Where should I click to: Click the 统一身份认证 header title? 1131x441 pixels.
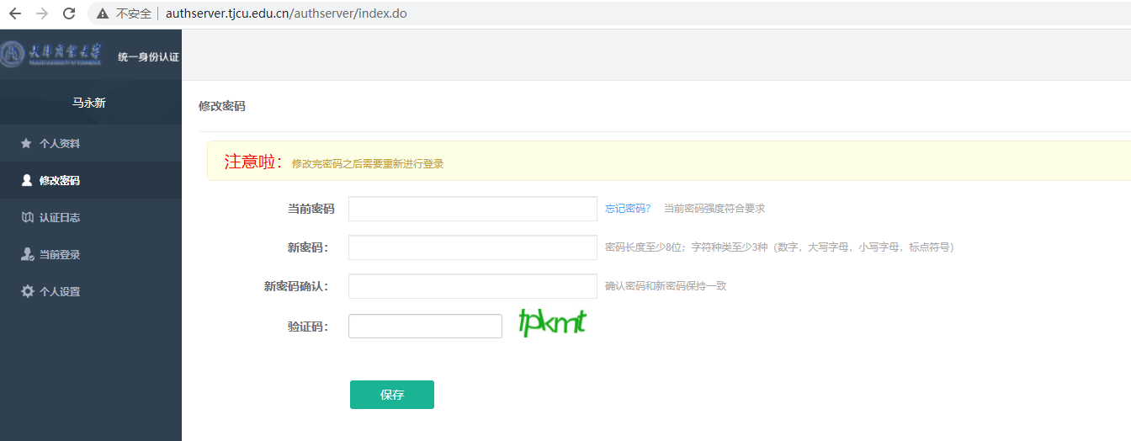click(x=148, y=57)
